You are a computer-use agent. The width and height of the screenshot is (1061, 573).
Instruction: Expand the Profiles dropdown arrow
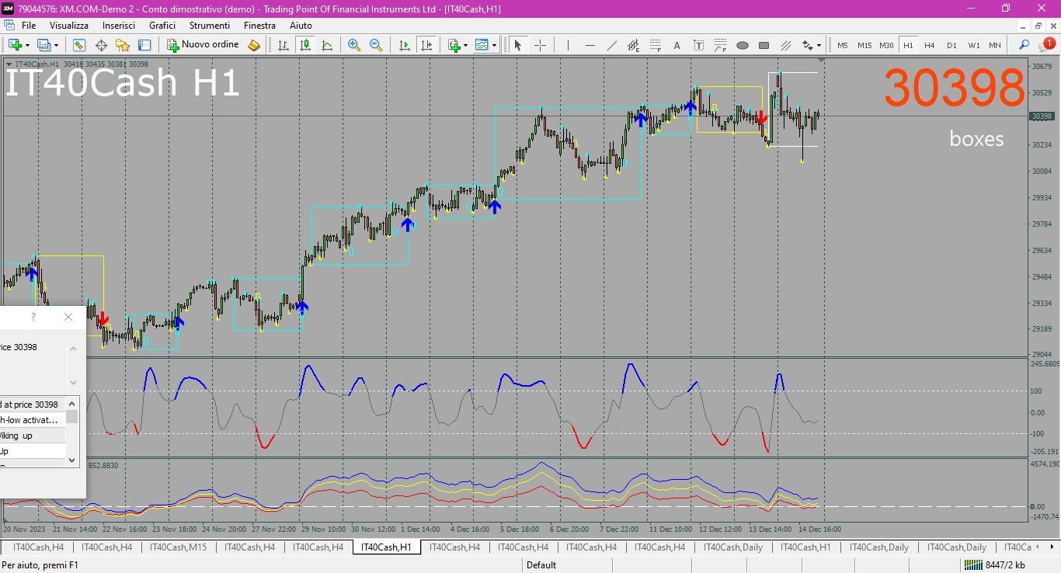[56, 45]
